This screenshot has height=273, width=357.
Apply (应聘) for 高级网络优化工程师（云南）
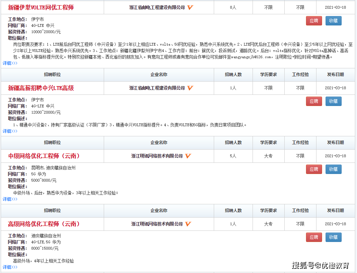314,237
